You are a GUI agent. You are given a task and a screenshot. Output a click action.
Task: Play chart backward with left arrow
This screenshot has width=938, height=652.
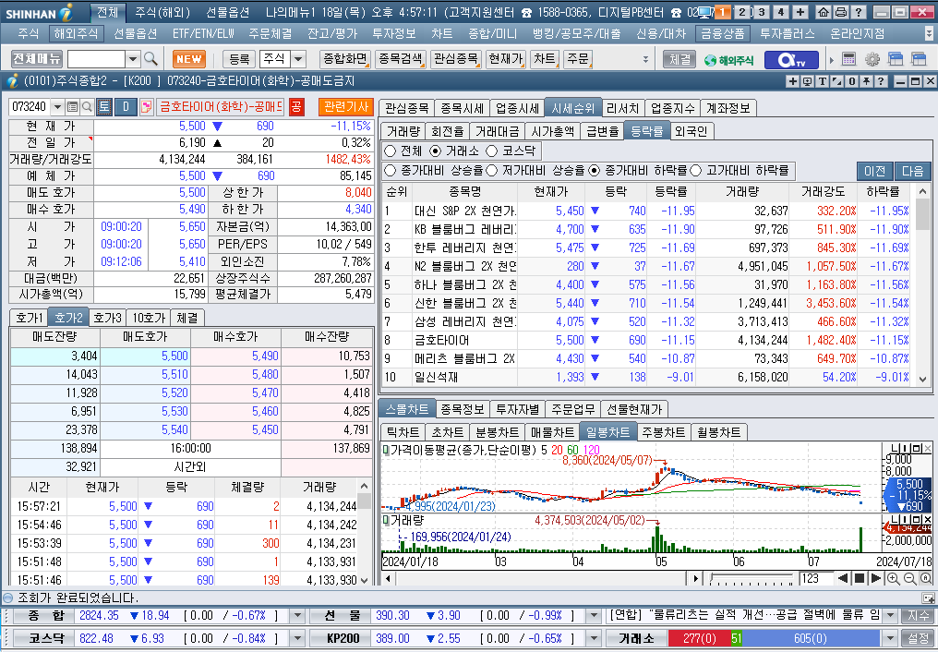pos(843,578)
